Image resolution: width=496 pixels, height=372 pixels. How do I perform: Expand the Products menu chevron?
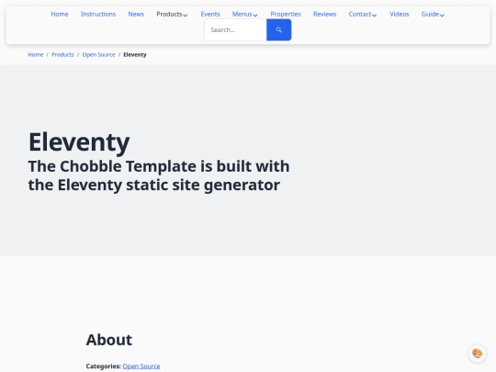(x=186, y=16)
